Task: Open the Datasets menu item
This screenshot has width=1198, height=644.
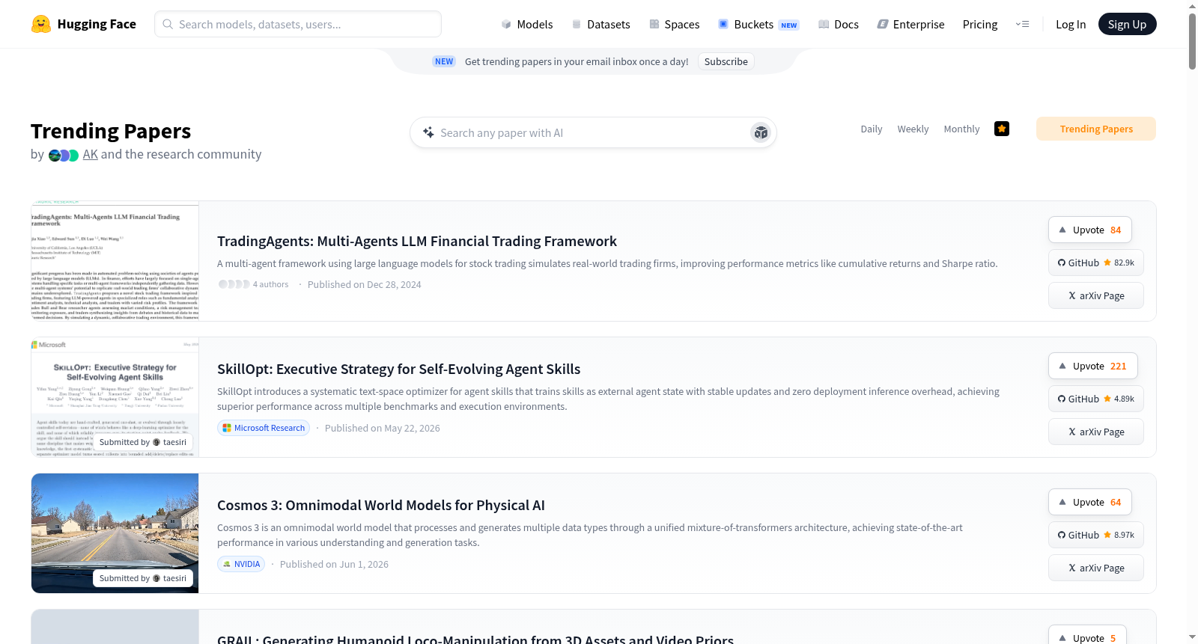Action: point(600,24)
